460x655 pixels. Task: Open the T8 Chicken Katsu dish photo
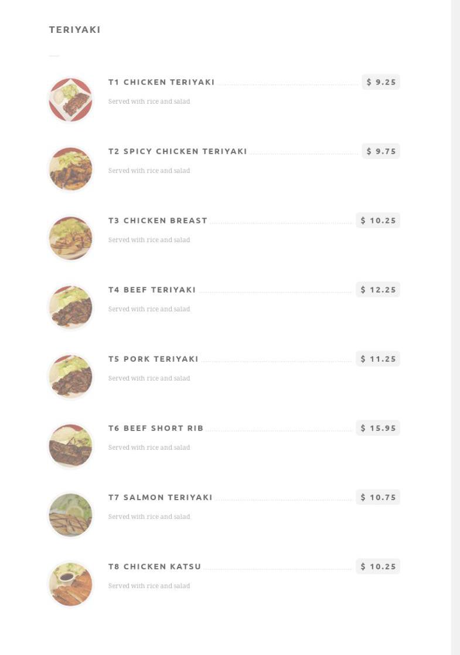70,584
